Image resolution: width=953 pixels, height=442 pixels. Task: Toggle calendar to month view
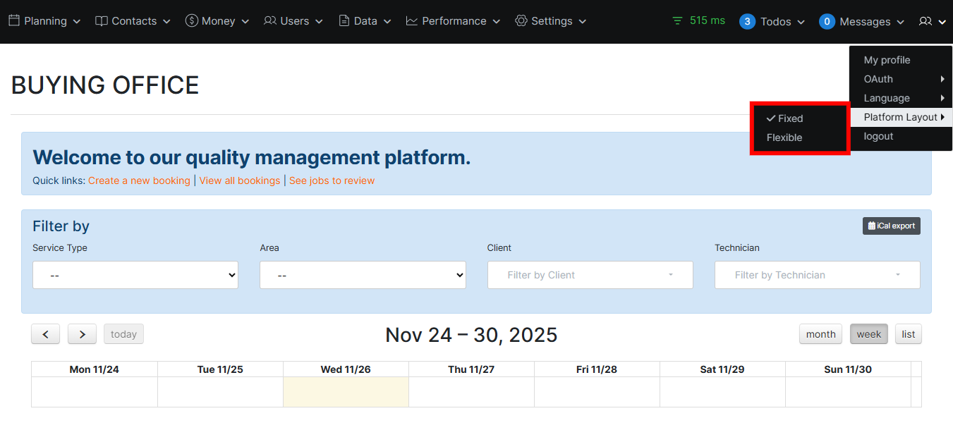point(820,333)
